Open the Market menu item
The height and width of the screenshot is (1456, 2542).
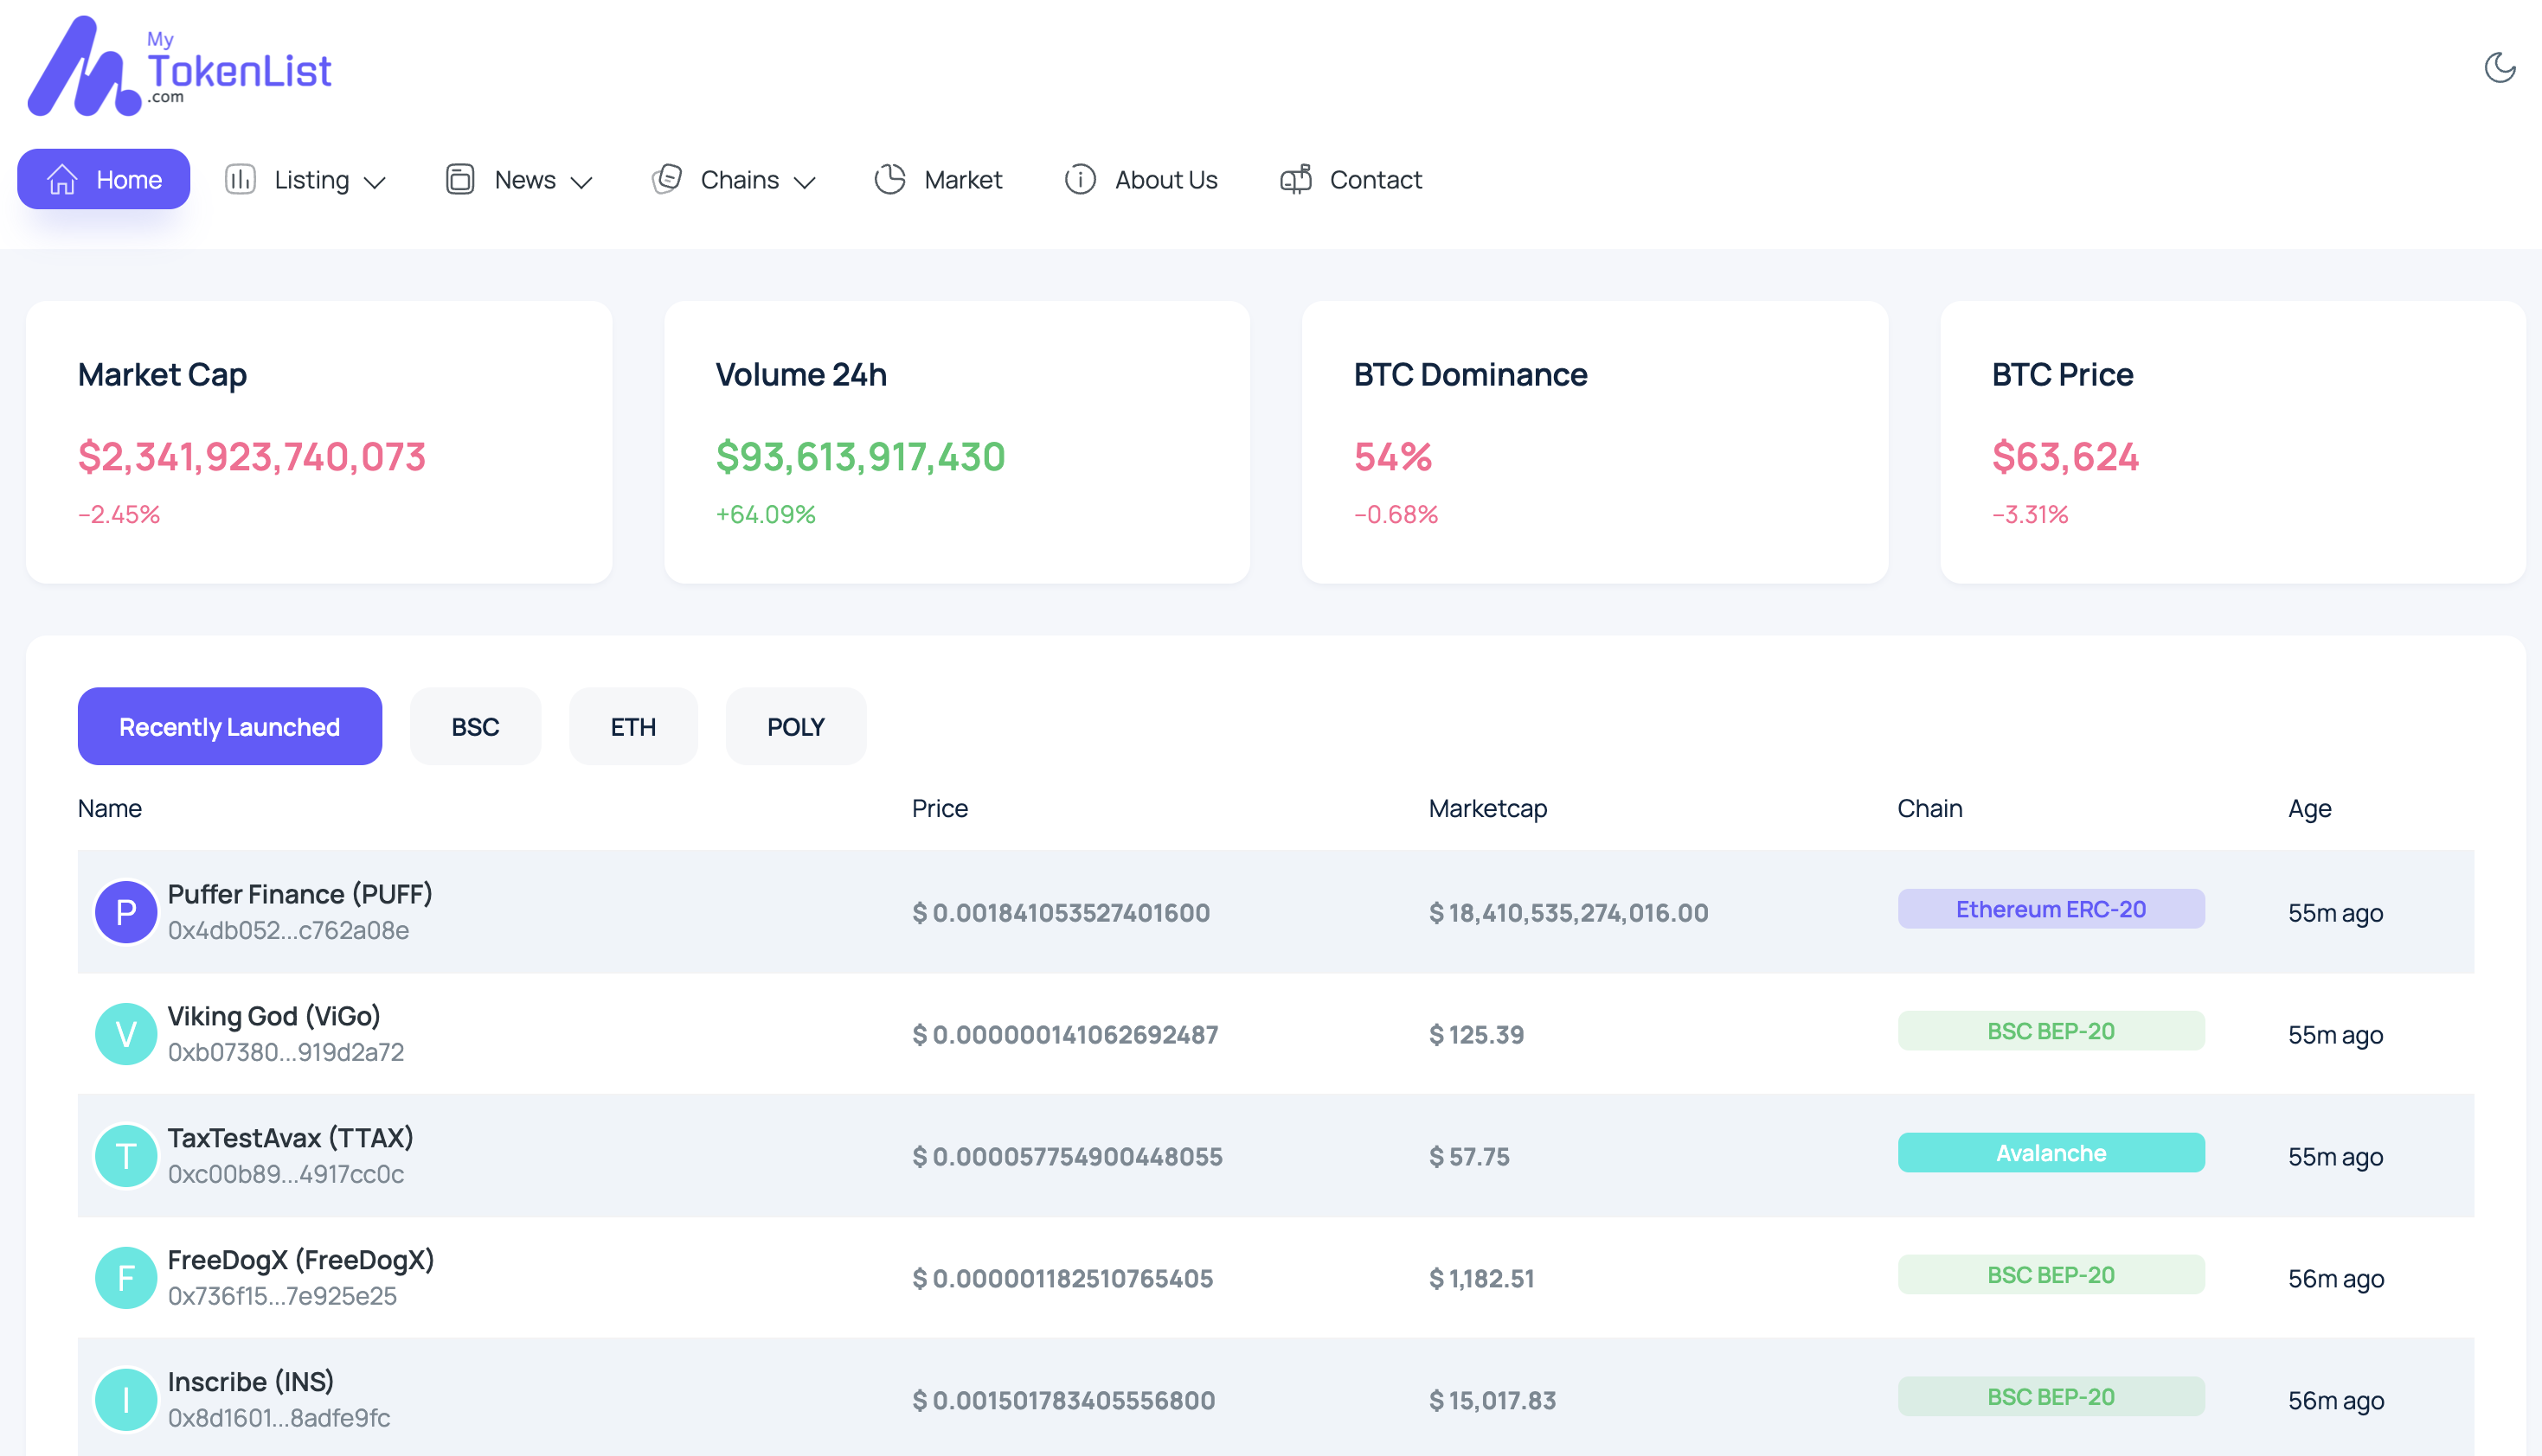point(963,179)
